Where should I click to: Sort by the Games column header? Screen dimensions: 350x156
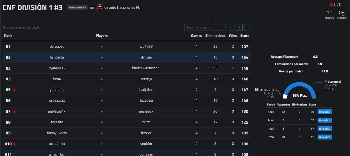[197, 36]
